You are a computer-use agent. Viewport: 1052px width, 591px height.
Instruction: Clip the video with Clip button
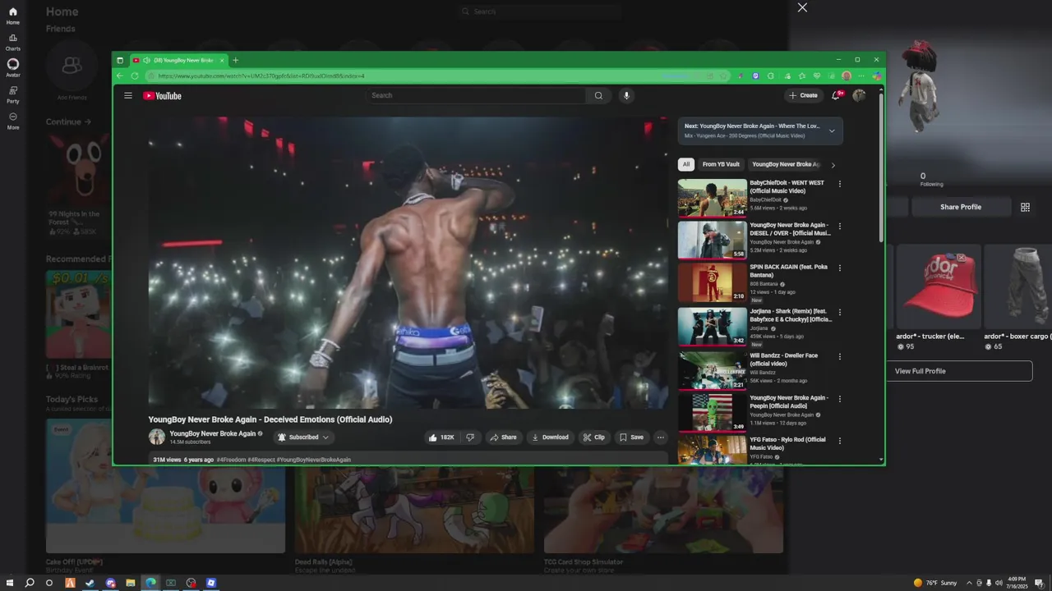click(594, 438)
